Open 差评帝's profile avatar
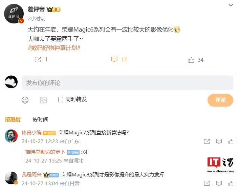The width and height of the screenshot is (238, 190). (x=14, y=14)
